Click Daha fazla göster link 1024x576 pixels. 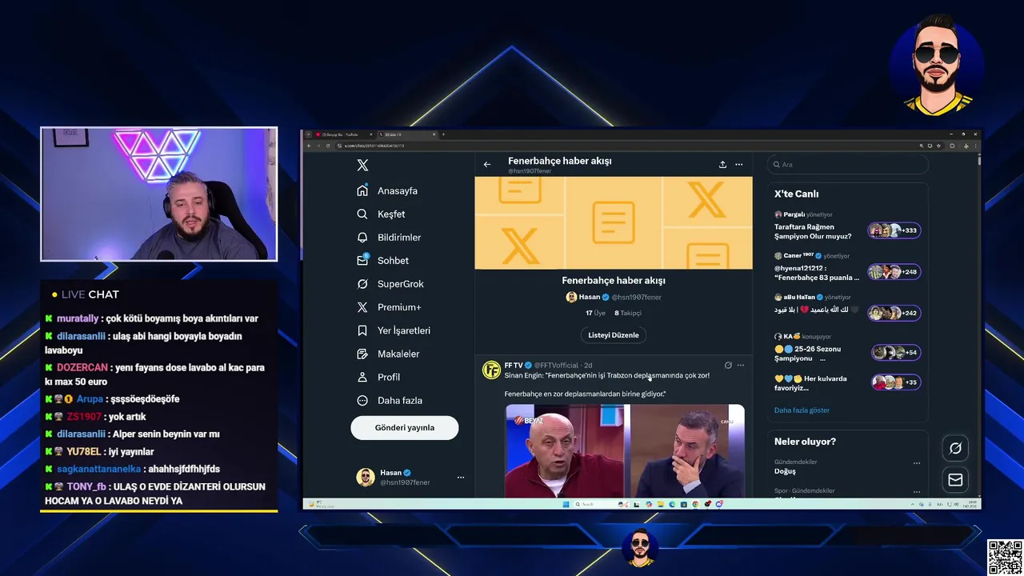(x=802, y=410)
